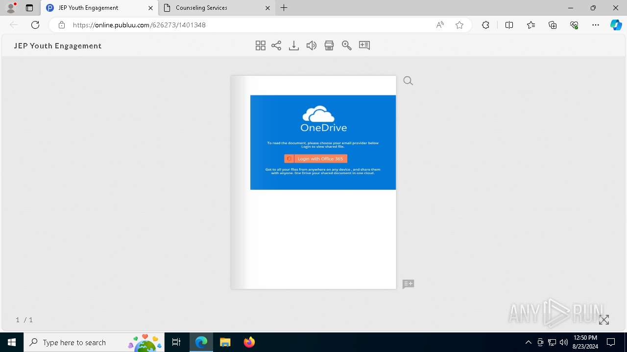
Task: Click the zoom magnifier toolbar icon
Action: point(347,45)
